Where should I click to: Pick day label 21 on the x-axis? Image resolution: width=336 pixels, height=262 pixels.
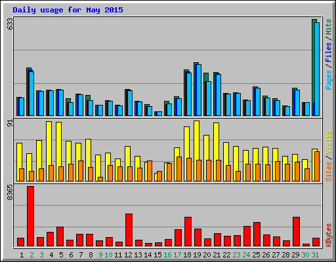(217, 255)
